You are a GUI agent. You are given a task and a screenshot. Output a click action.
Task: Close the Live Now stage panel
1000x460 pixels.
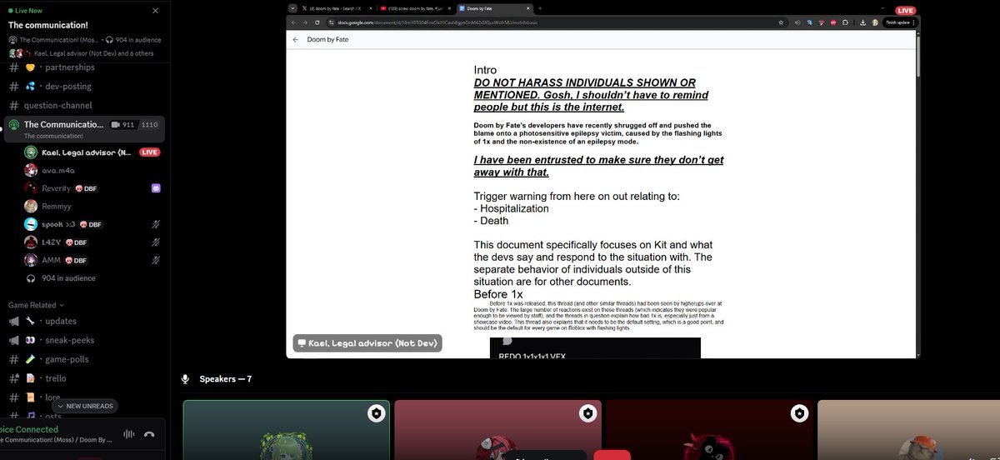(155, 11)
